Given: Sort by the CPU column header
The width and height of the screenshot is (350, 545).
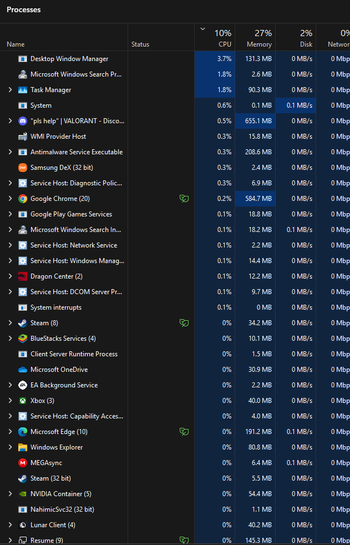Looking at the screenshot, I should (x=215, y=37).
